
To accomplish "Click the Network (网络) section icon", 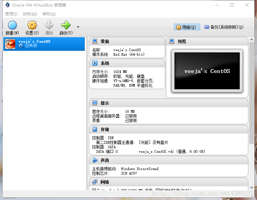I will pos(95,182).
